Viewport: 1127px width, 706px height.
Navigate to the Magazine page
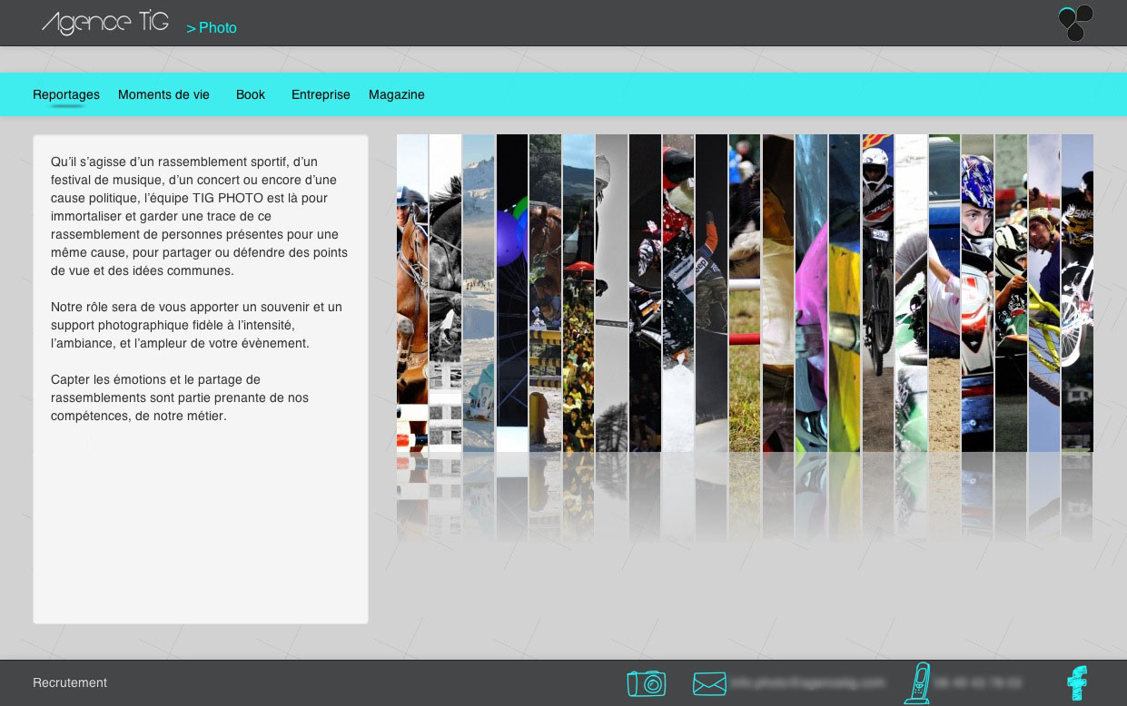[396, 94]
